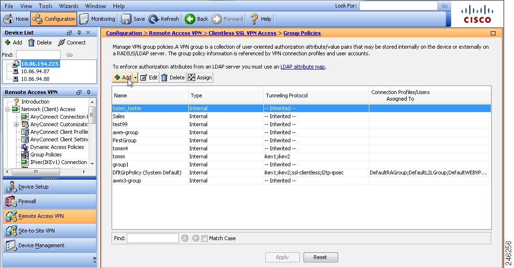514x268 pixels.
Task: Pin the Device List panel
Action: [x=79, y=33]
